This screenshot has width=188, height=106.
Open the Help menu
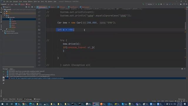coord(55,1)
